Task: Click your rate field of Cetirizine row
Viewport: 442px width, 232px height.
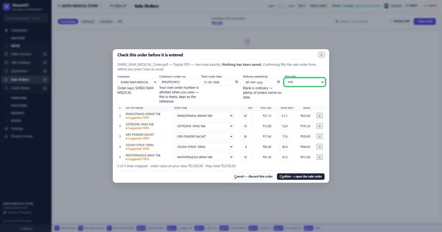Action: 286,126
